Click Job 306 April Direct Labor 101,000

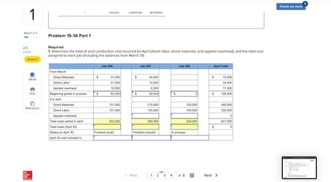(x=107, y=110)
